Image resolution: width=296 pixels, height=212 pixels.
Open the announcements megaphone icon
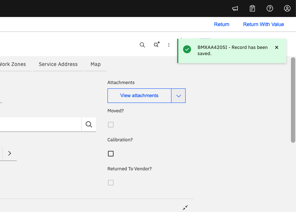pyautogui.click(x=235, y=8)
